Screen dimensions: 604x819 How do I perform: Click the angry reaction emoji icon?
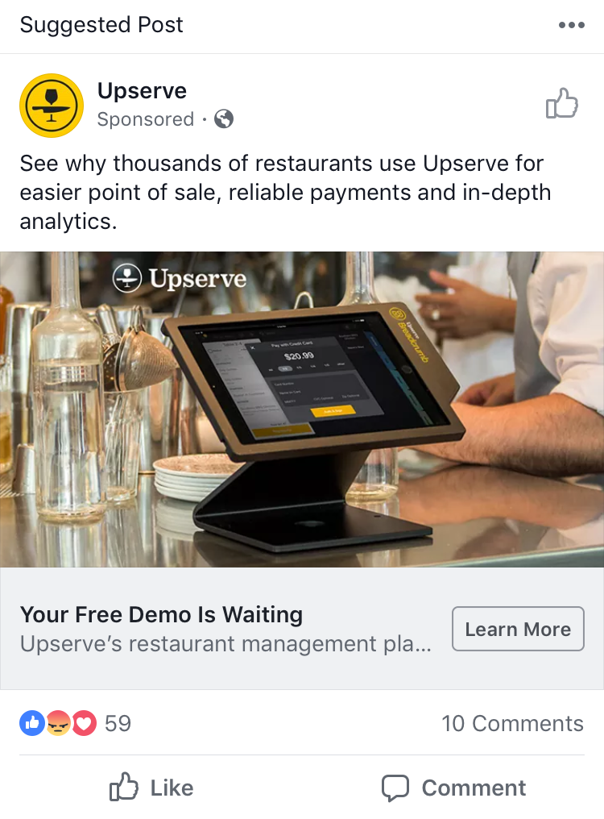(58, 723)
